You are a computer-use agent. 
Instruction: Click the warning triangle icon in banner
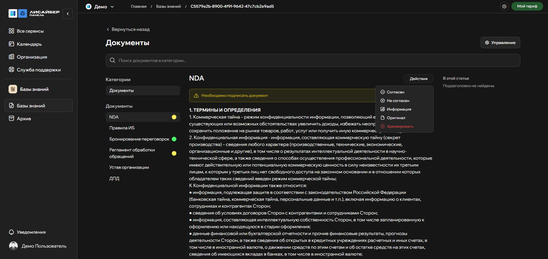pyautogui.click(x=196, y=96)
